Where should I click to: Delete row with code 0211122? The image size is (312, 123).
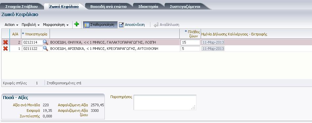click(6, 49)
